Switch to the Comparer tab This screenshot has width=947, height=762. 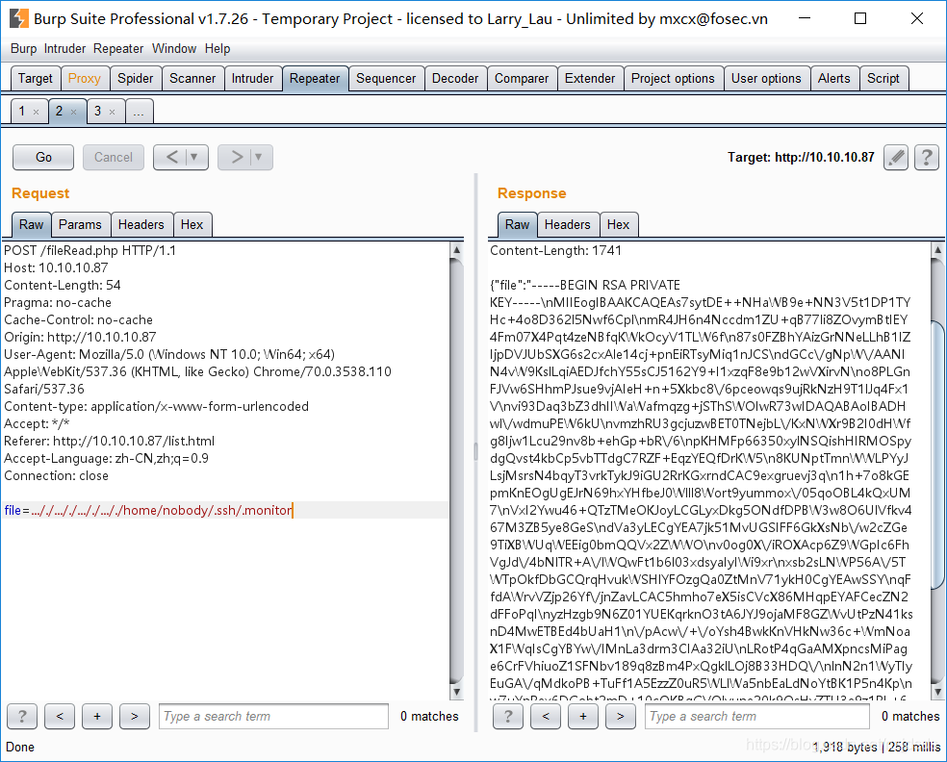click(522, 79)
